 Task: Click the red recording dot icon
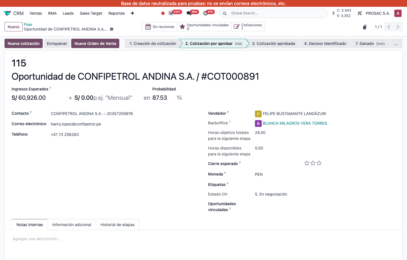coord(163,13)
